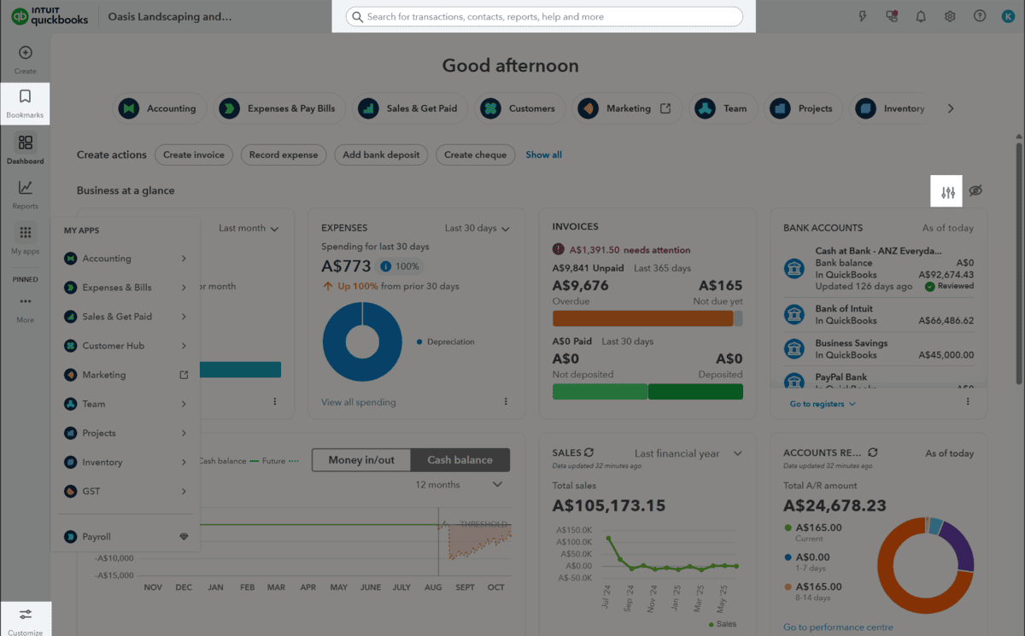Open the Last month period dropdown
Screen dimensions: 1025x636
pyautogui.click(x=249, y=228)
